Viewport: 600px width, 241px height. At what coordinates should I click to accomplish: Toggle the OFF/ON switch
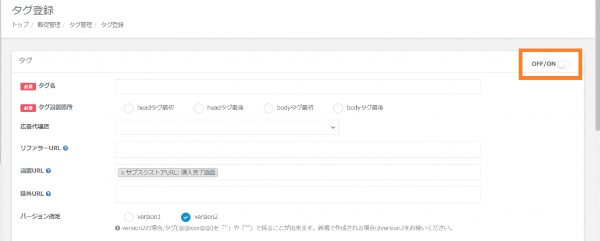(x=564, y=64)
